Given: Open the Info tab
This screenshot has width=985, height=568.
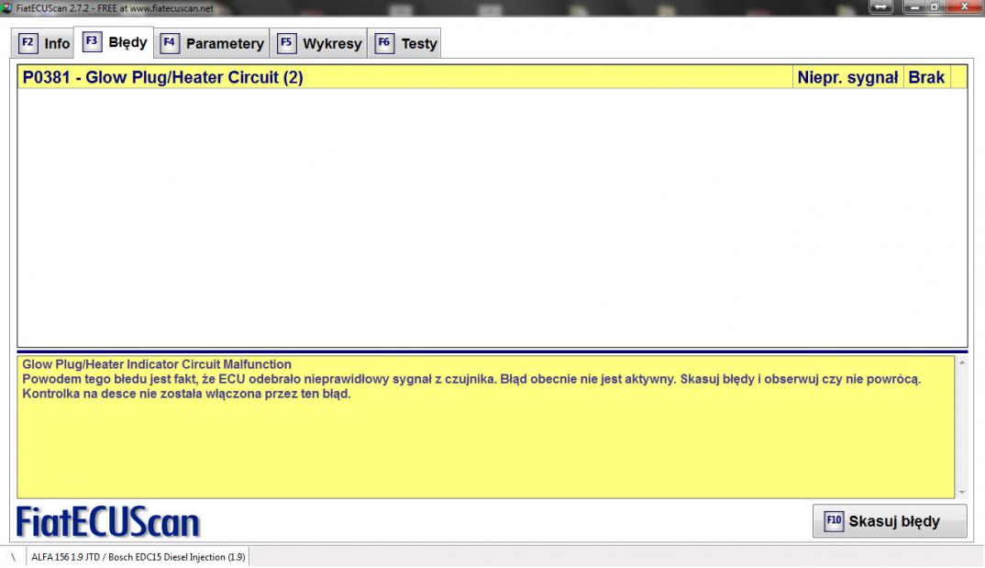Looking at the screenshot, I should pos(43,43).
